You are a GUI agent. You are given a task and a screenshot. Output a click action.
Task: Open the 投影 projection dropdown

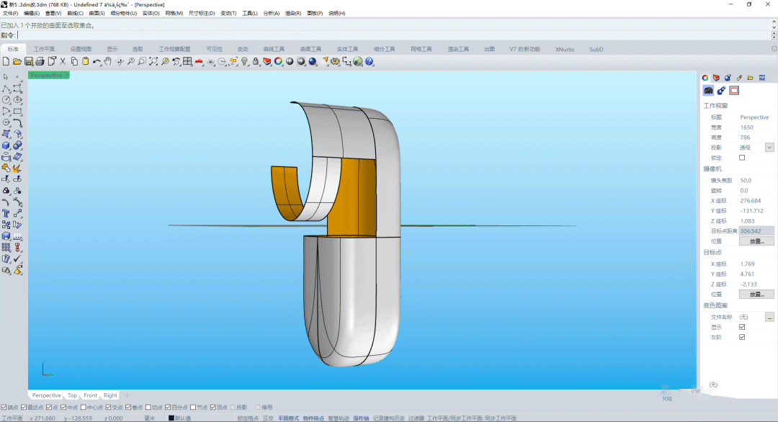[x=769, y=148]
